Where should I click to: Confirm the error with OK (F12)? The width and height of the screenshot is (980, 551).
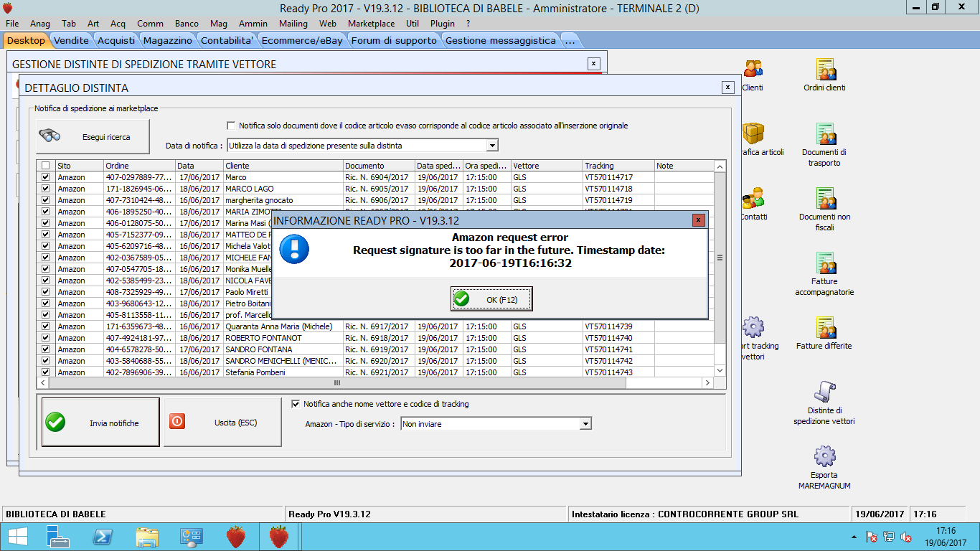[491, 299]
